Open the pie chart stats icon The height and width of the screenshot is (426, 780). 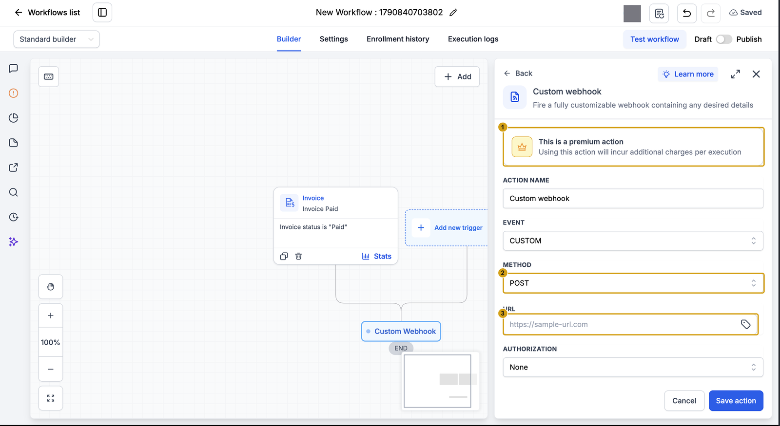click(x=14, y=118)
